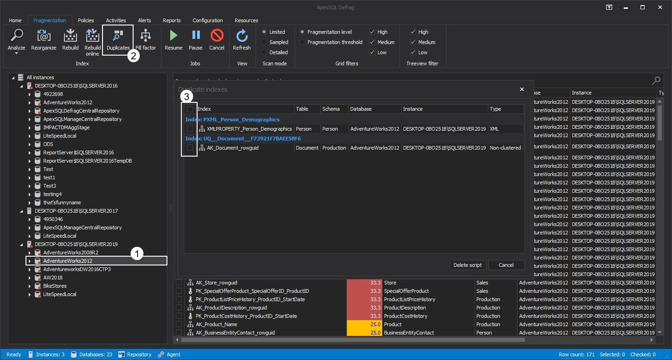Click the Databases icon in status bar

click(x=74, y=354)
